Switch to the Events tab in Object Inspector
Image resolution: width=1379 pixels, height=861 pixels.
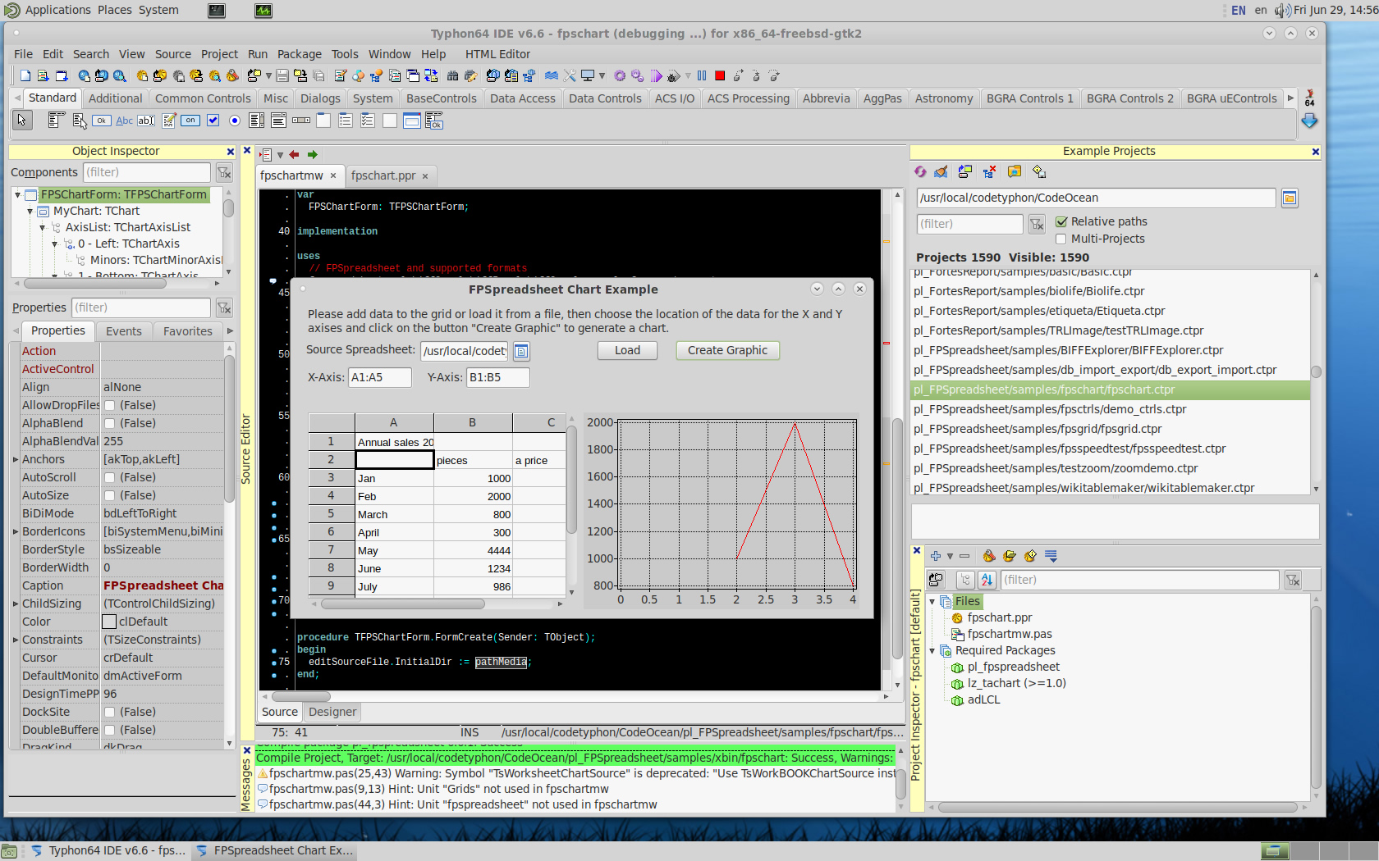coord(124,331)
